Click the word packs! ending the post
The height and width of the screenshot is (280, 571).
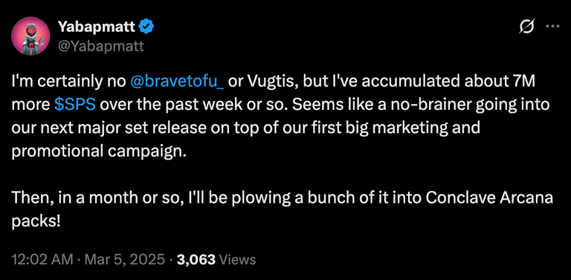click(36, 221)
